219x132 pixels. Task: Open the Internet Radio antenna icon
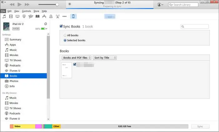click(58, 17)
